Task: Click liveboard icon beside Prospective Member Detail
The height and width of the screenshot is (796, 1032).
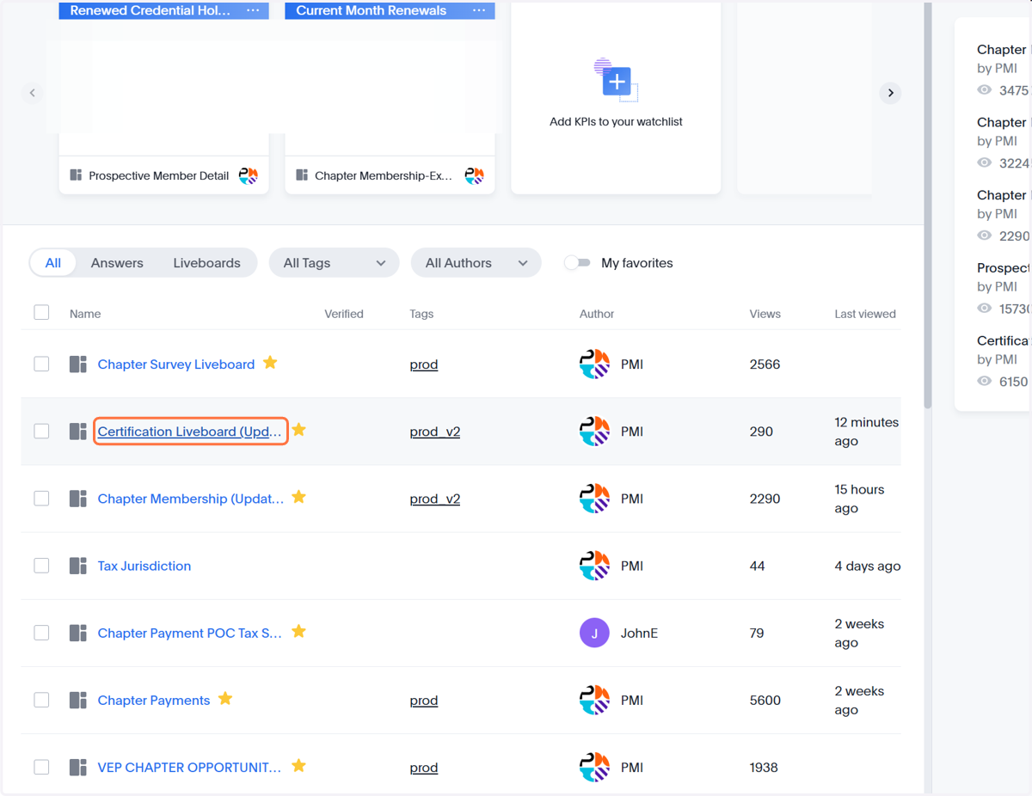Action: click(76, 175)
